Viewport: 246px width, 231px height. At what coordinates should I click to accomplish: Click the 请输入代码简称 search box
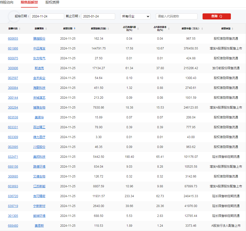(x=177, y=16)
